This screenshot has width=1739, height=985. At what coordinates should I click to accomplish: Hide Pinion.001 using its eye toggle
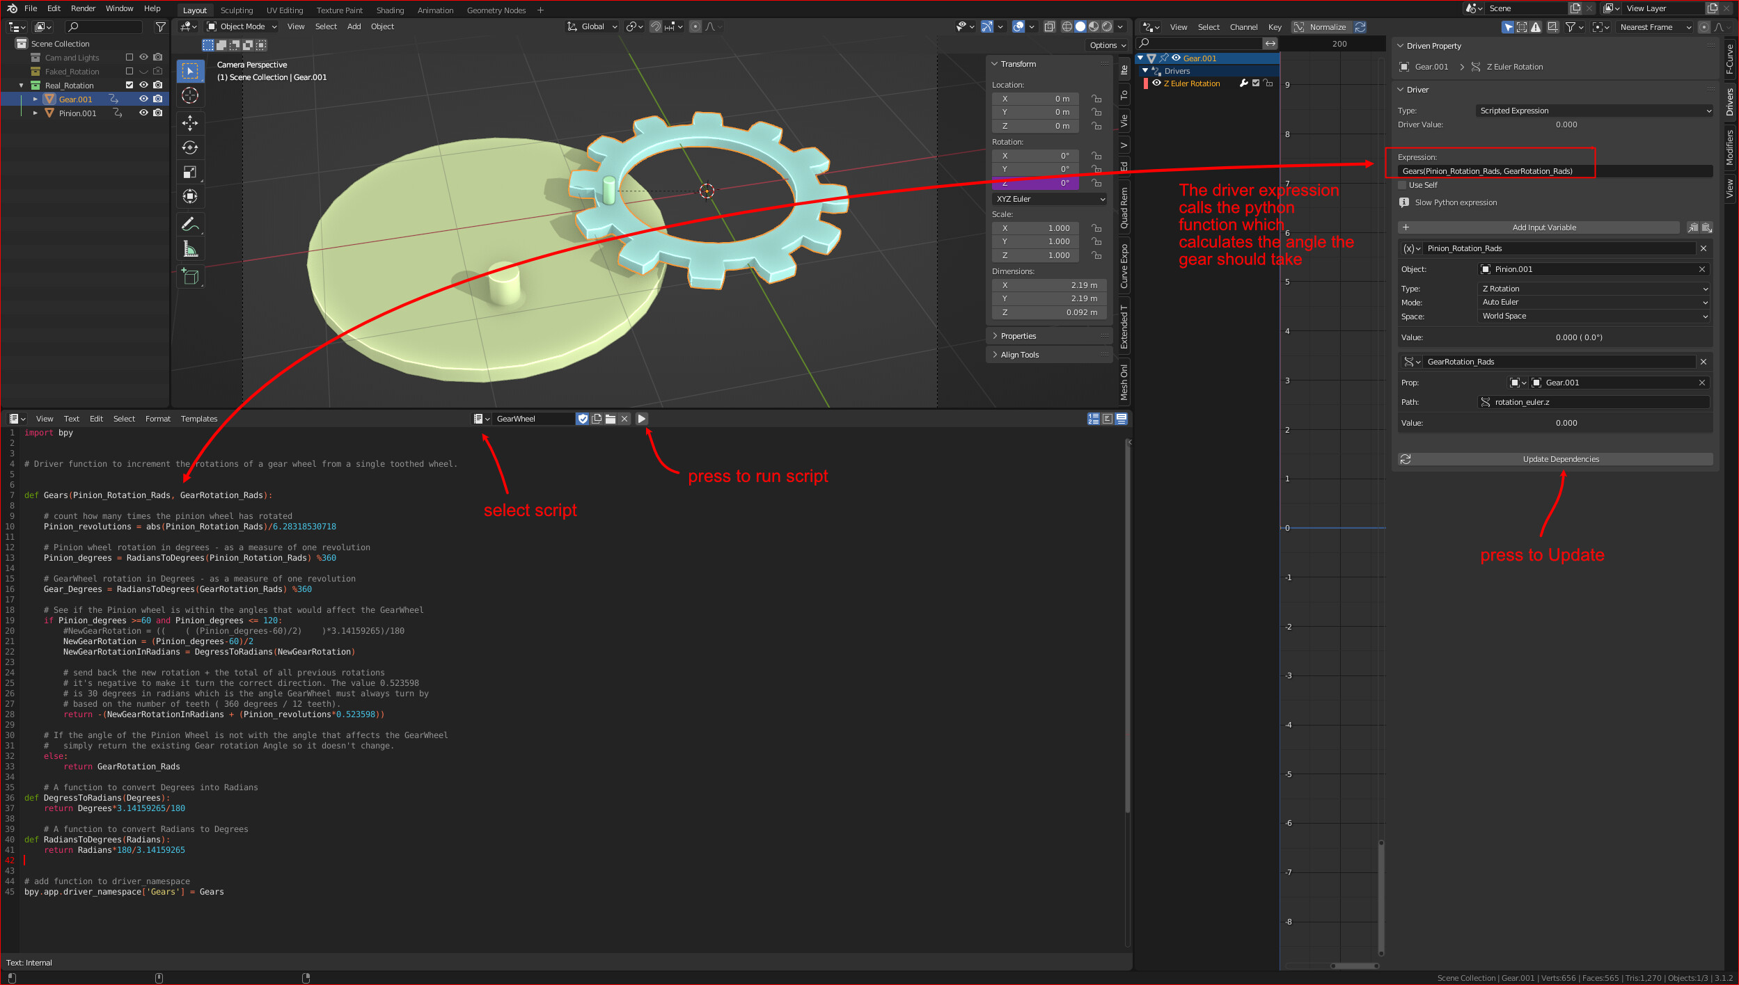(143, 113)
